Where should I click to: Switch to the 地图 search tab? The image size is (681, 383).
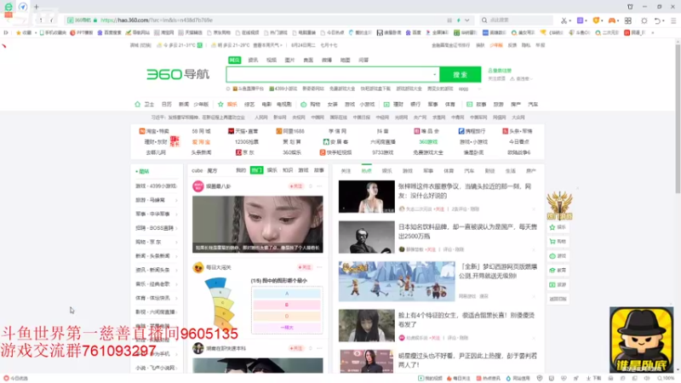point(345,60)
